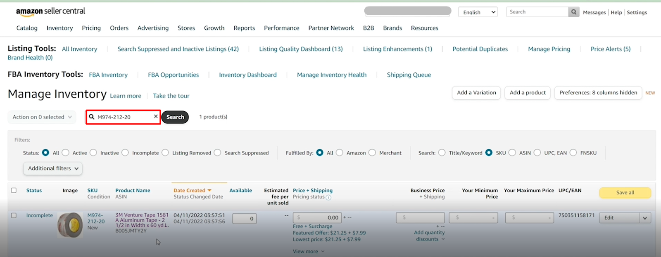Open the Action on 0 selected dropdown

(42, 117)
